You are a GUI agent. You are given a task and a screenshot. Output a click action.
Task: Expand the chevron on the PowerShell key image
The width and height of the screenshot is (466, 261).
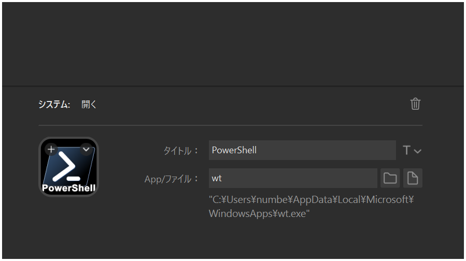[x=86, y=150]
